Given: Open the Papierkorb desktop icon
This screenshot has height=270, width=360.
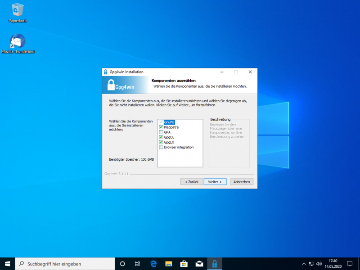Looking at the screenshot, I should 18,12.
